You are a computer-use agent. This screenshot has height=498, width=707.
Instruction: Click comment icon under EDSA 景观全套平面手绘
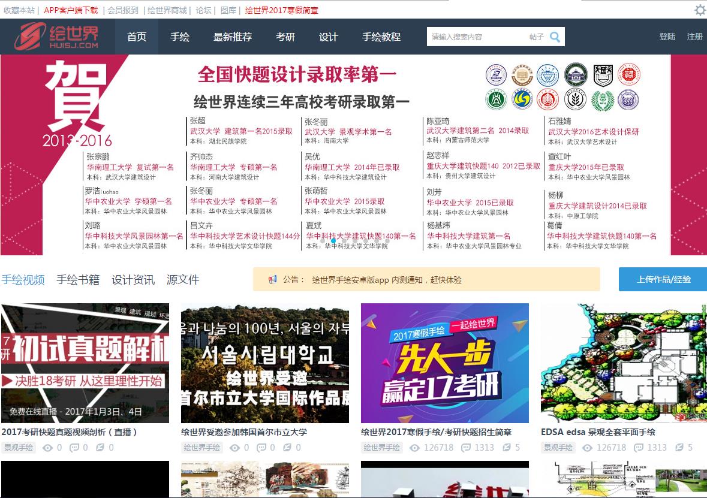point(639,448)
